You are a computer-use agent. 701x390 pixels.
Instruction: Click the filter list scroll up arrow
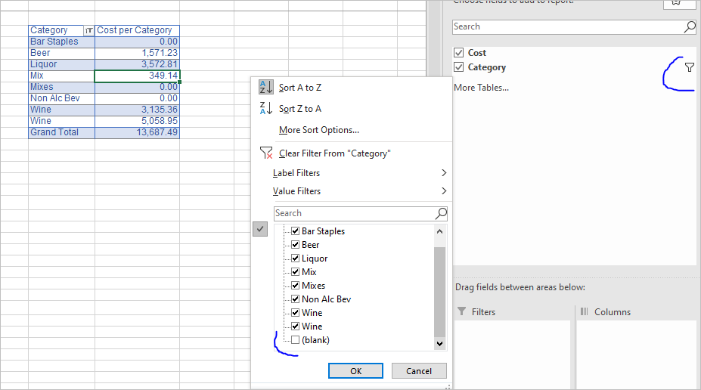point(440,231)
